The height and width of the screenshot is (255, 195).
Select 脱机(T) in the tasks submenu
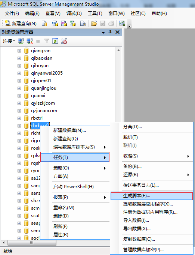[152, 137]
